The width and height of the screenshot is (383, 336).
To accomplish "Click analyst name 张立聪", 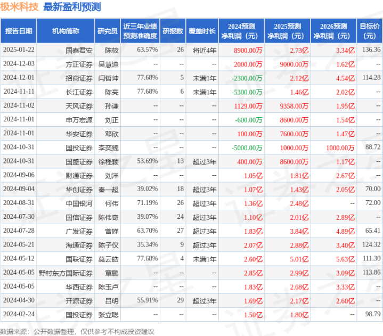I will click(x=109, y=315).
